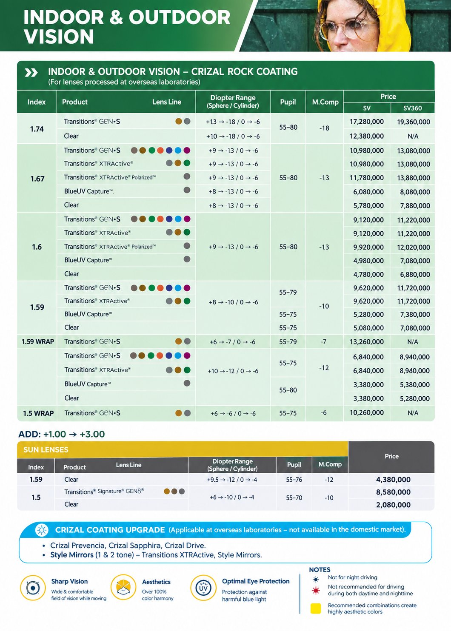The image size is (451, 631).
Task: Click the sun icon next to Crizal Coating Upgrade
Action: (42, 530)
